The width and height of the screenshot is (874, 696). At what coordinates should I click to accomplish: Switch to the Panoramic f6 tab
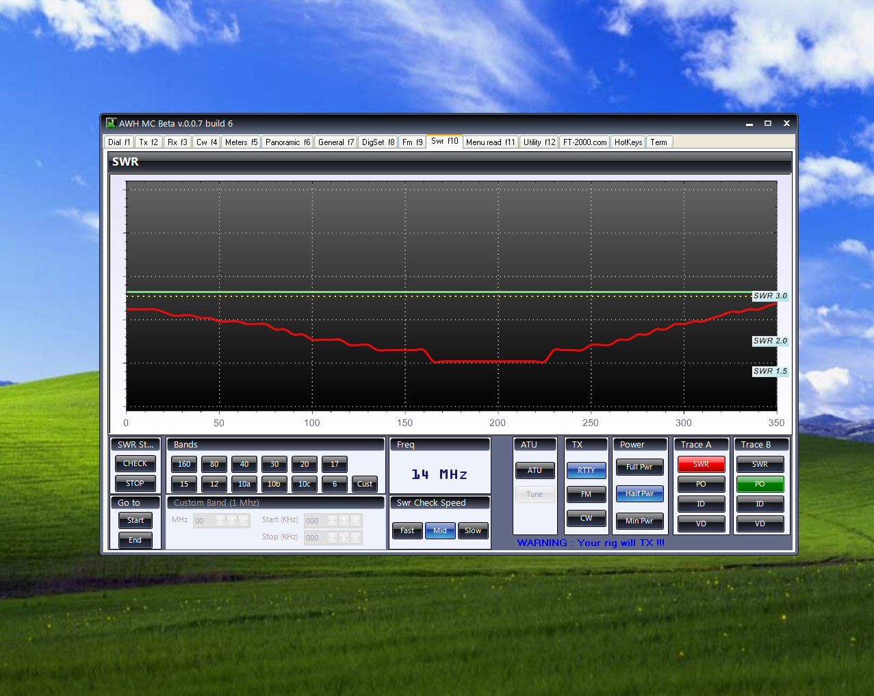pos(288,142)
